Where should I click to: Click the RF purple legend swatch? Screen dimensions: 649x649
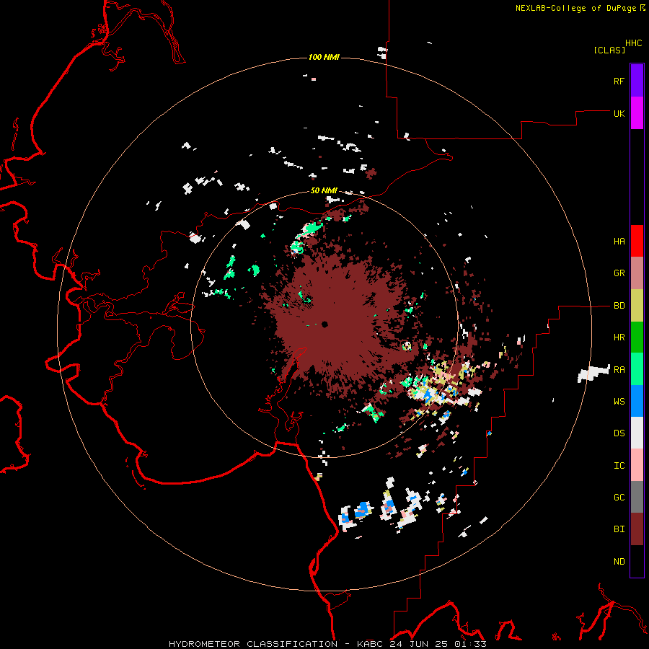(x=637, y=81)
